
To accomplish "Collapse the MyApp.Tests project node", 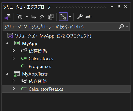I will pyautogui.click(x=7, y=73).
